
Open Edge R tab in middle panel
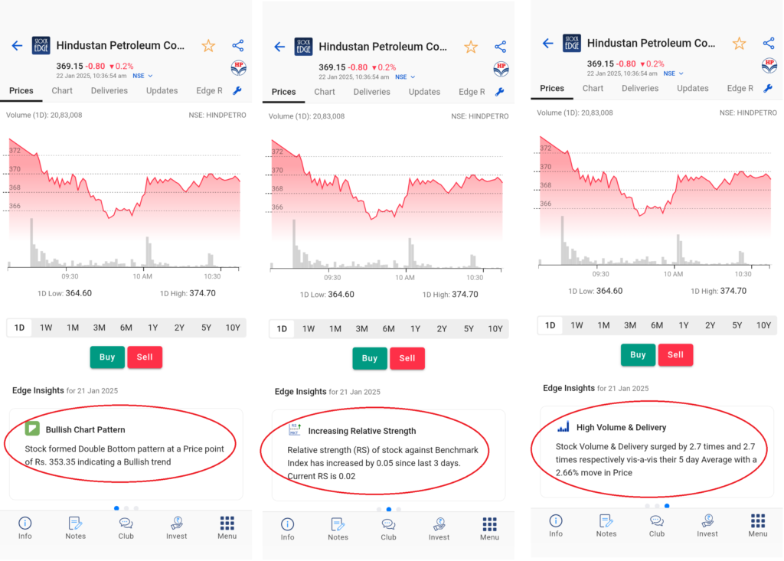[472, 92]
